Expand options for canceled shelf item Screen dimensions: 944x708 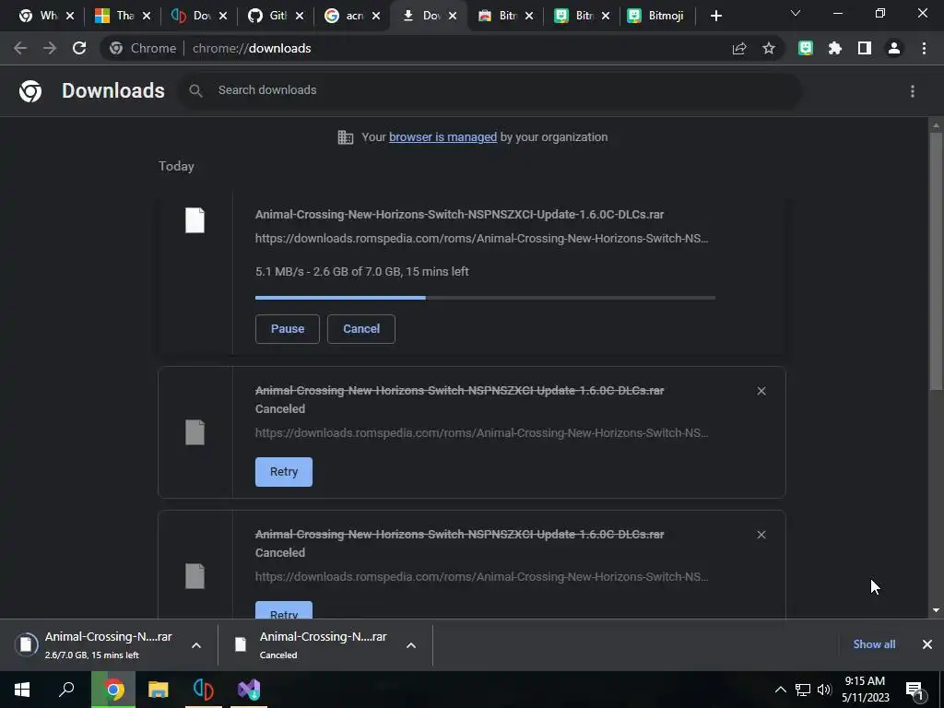(x=411, y=645)
